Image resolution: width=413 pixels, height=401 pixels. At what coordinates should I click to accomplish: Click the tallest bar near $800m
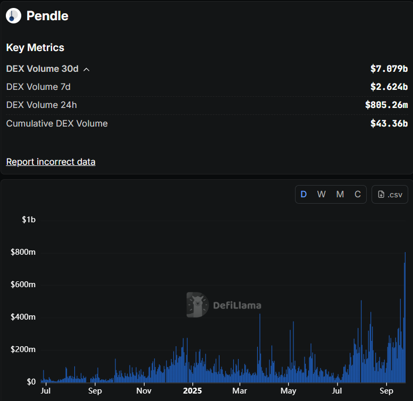pos(405,317)
